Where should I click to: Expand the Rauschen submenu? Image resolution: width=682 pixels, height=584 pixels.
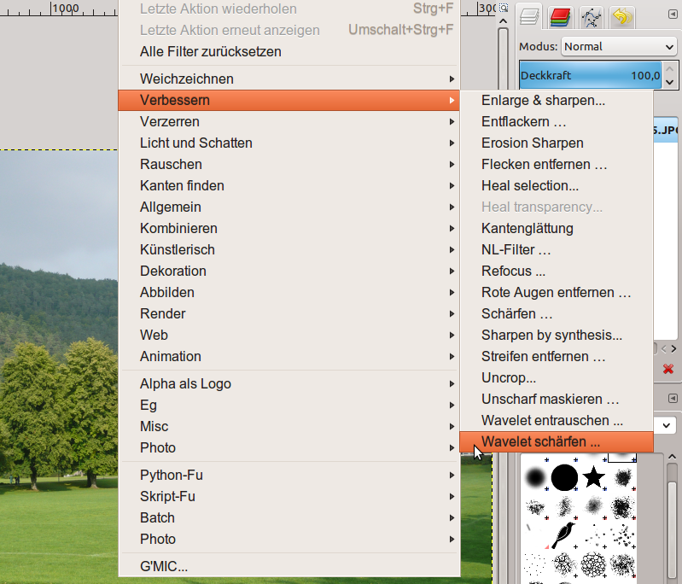[289, 165]
